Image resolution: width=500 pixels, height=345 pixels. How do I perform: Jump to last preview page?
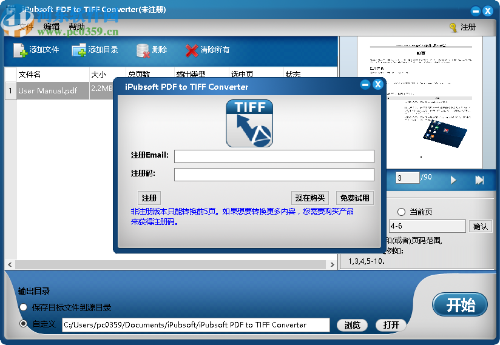[479, 180]
